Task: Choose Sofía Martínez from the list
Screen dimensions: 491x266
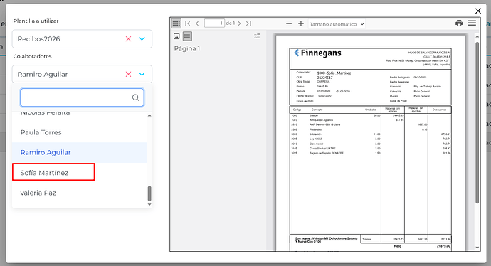Action: point(79,172)
